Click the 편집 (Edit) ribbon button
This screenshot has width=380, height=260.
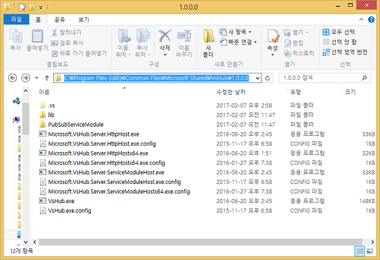click(x=293, y=43)
